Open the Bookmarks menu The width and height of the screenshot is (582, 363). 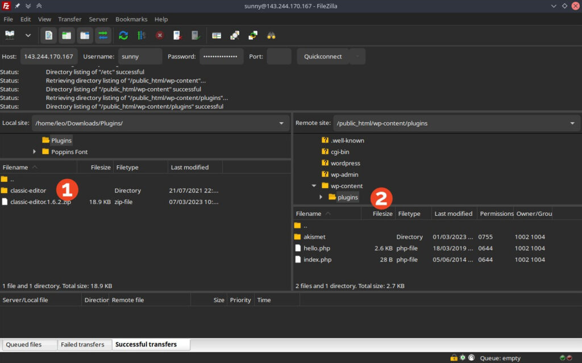(x=131, y=19)
